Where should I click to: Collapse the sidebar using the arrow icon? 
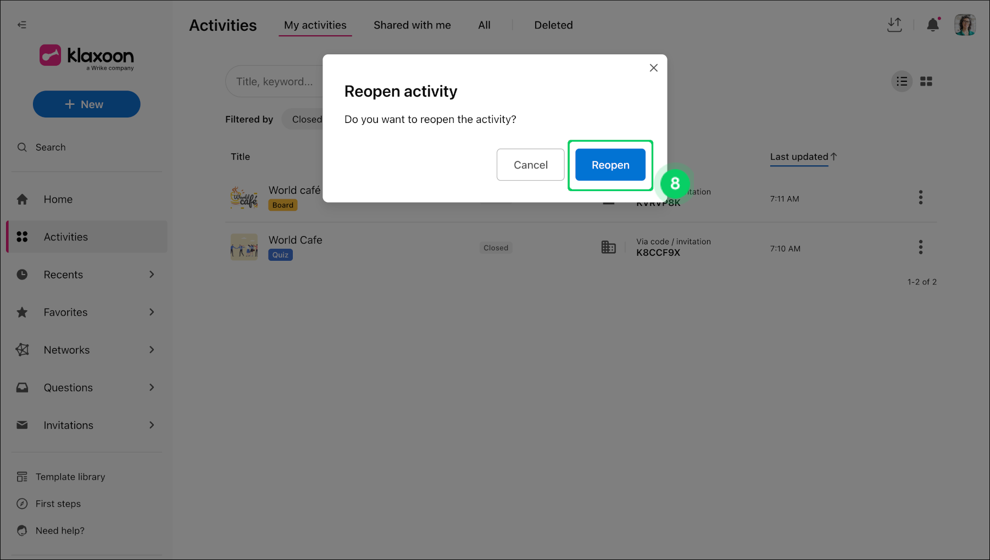22,25
